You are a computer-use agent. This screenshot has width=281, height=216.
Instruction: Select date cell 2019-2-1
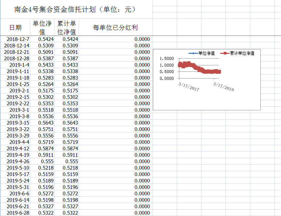15,90
